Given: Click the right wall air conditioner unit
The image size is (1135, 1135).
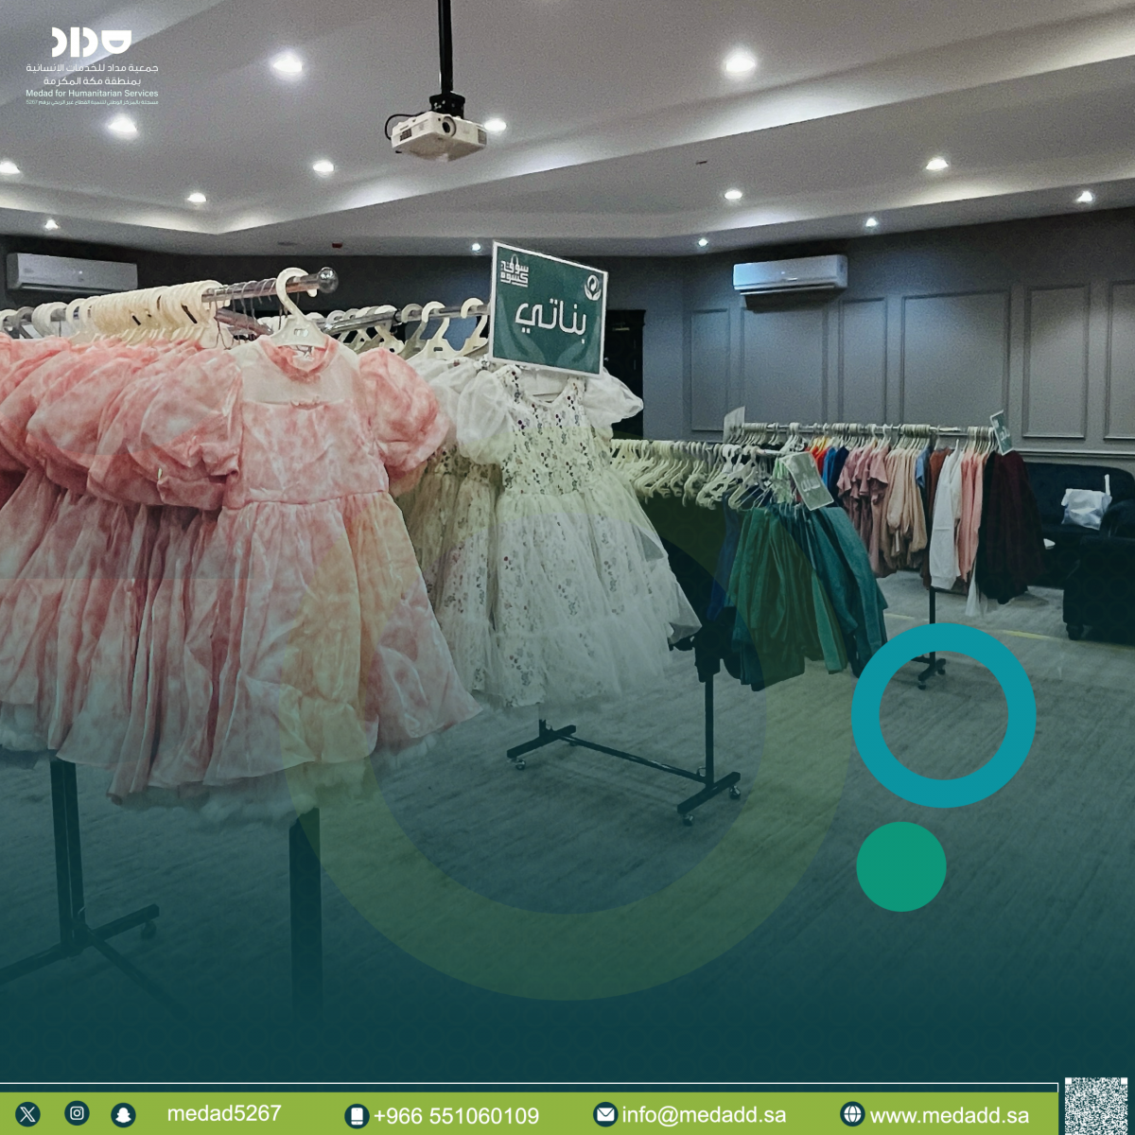Looking at the screenshot, I should pos(790,274).
